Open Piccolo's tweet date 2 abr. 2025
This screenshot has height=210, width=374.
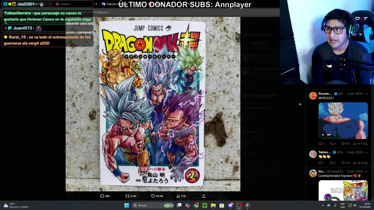coord(355,94)
